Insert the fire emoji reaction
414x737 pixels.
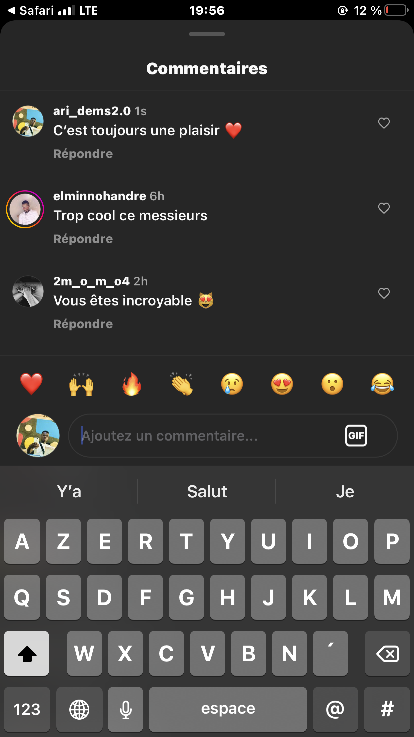click(x=132, y=384)
